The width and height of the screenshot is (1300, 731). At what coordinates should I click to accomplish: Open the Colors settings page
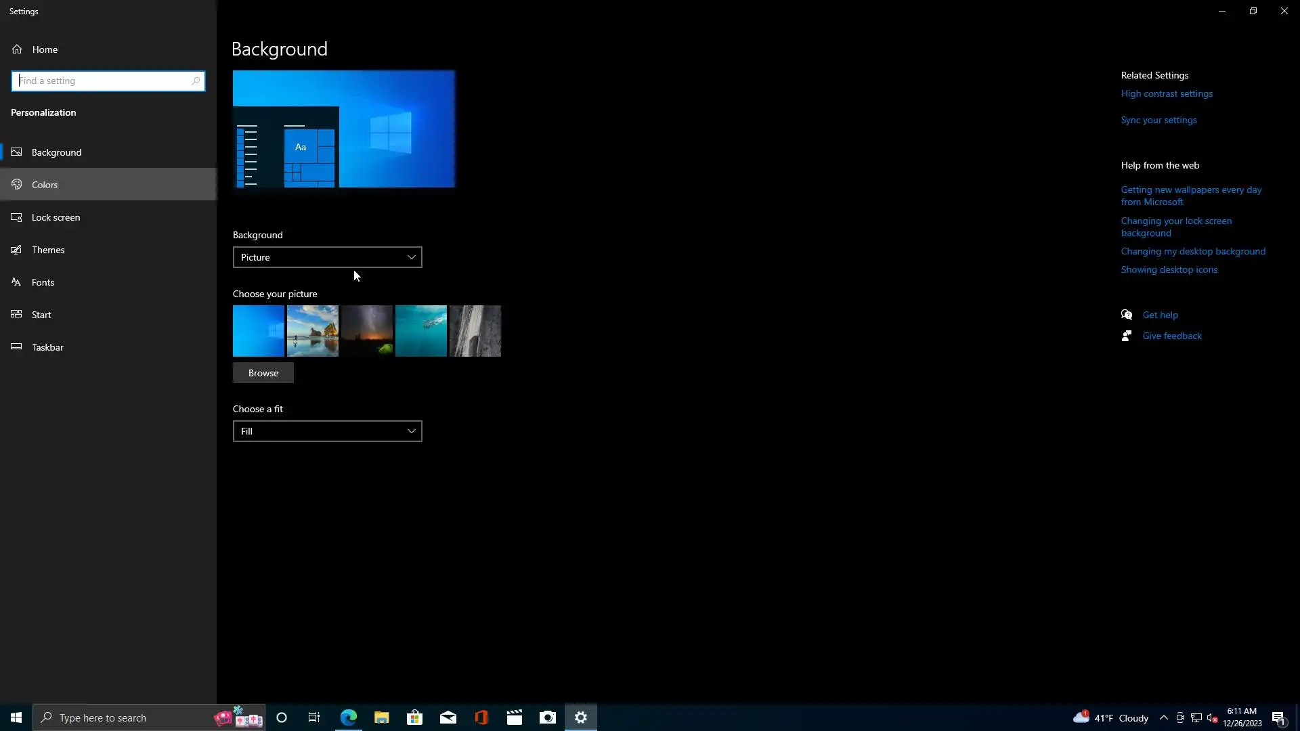coord(45,185)
